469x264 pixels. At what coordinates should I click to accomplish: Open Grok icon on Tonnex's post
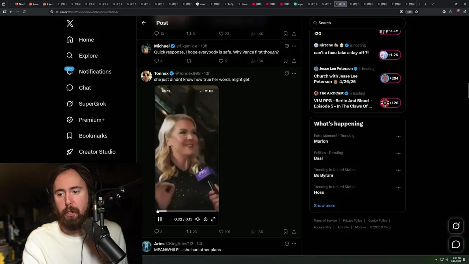tap(287, 73)
